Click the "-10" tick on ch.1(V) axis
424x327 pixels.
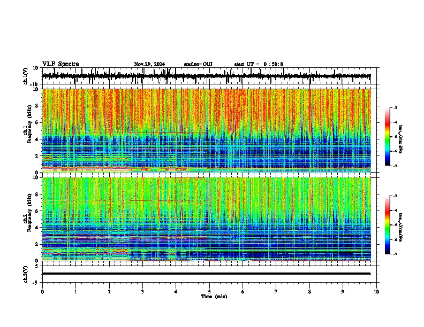(x=35, y=84)
